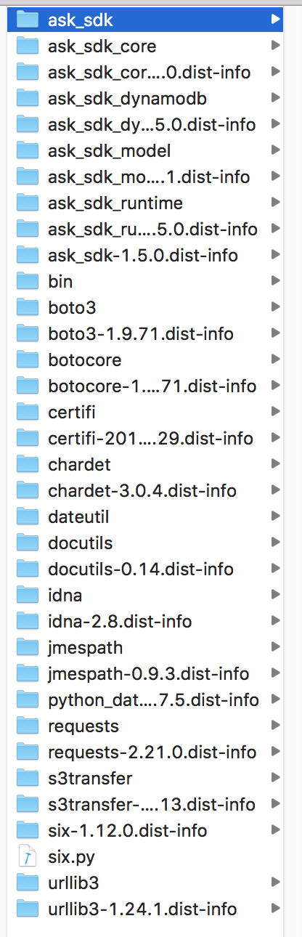
Task: Select the boto3-1.9.71.dist-info folder
Action: (x=145, y=333)
